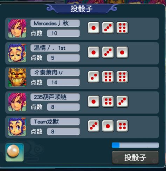
Task: Click Mercedes丿秋's pink-haired avatar
Action: [x=17, y=28]
